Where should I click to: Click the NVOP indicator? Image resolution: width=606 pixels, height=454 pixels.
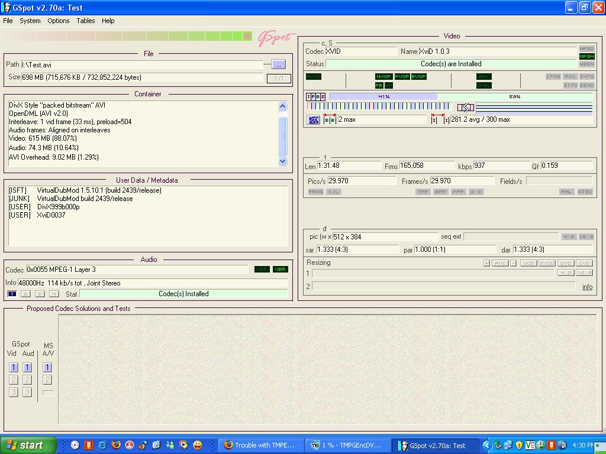[x=383, y=76]
